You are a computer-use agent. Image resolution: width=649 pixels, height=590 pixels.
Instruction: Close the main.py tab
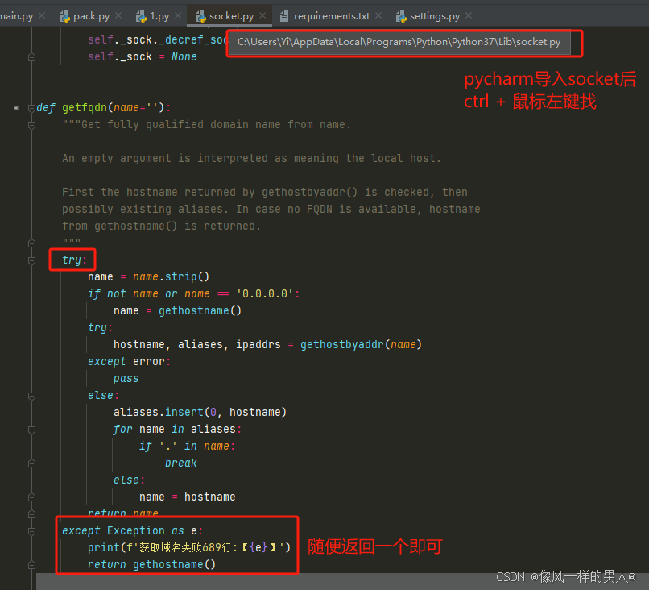tap(42, 16)
